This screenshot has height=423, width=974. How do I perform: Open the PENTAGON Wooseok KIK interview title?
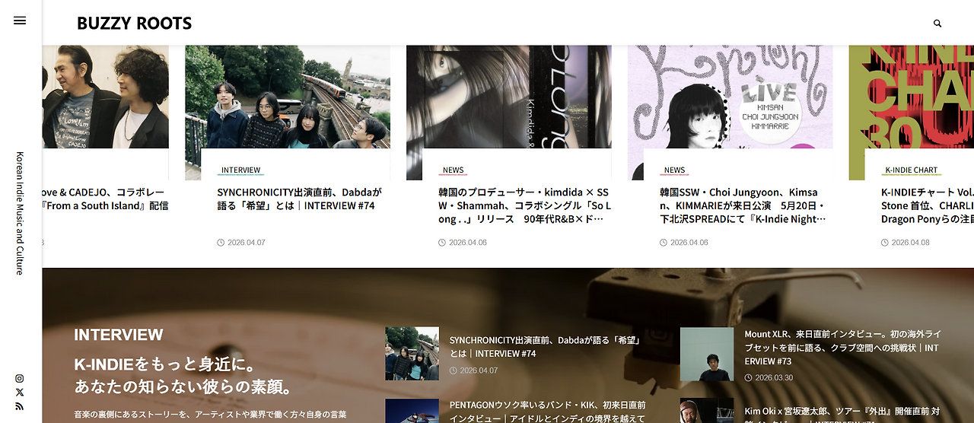pos(548,412)
